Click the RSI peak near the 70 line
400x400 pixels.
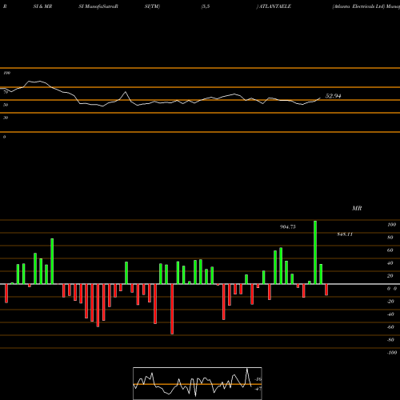coord(126,92)
